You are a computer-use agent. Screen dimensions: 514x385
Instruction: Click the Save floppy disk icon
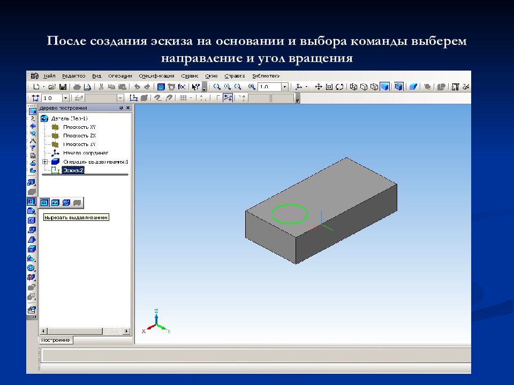pos(63,87)
